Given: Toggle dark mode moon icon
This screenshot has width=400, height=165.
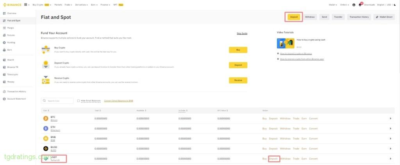Looking at the screenshot, I should pyautogui.click(x=395, y=5).
